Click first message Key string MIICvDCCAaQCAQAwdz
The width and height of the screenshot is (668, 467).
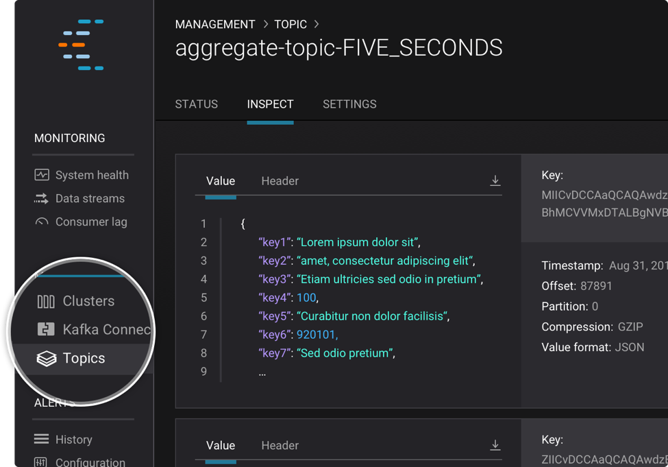coord(604,195)
